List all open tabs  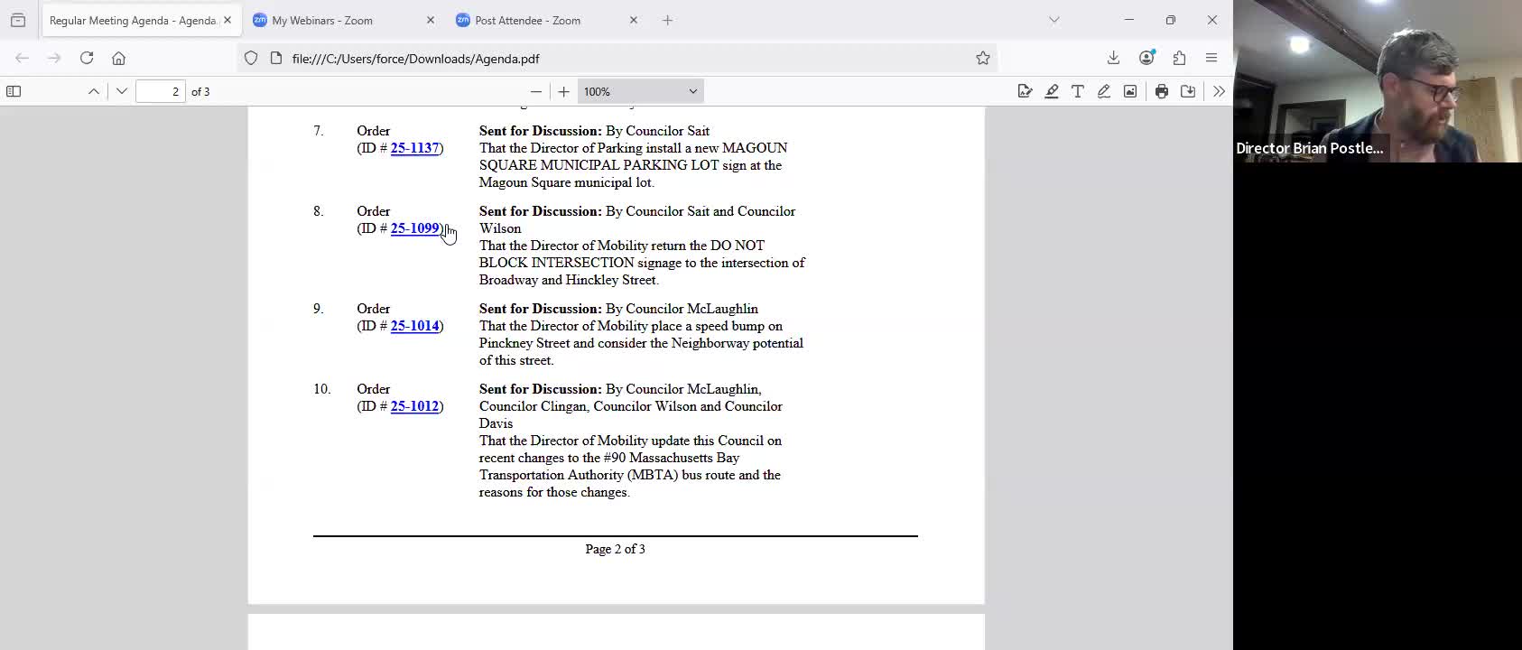[x=1053, y=20]
